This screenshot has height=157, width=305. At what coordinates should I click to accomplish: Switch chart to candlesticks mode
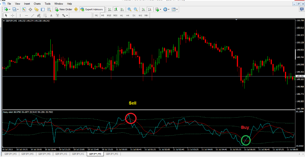116,9
